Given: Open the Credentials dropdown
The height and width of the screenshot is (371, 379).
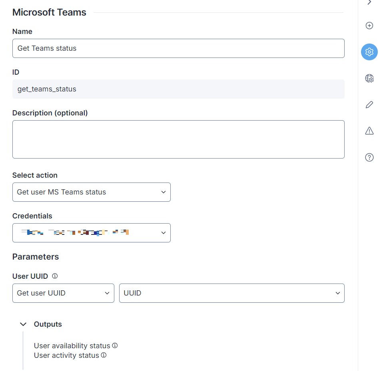Looking at the screenshot, I should [x=91, y=233].
